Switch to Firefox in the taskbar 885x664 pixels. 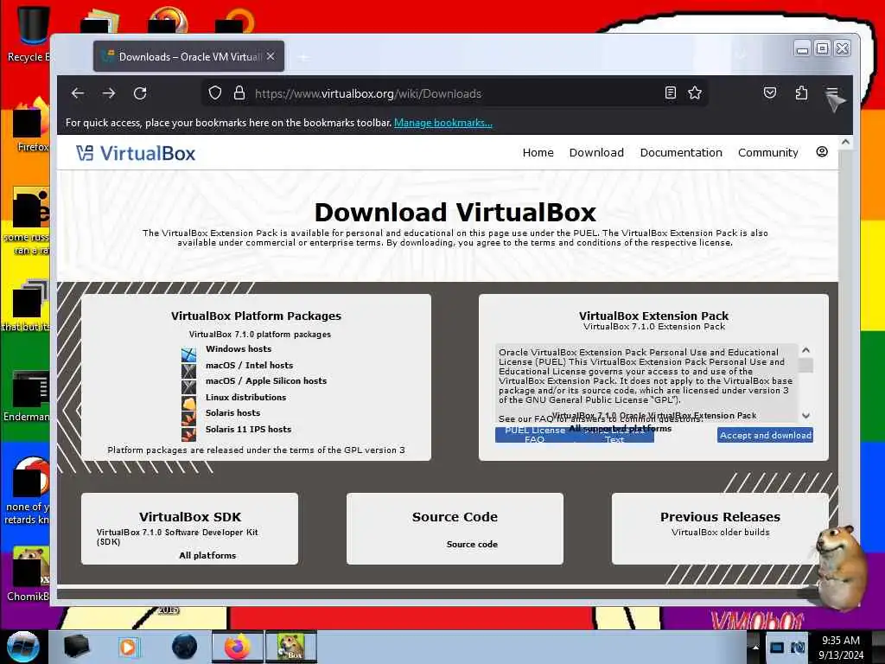coord(237,647)
